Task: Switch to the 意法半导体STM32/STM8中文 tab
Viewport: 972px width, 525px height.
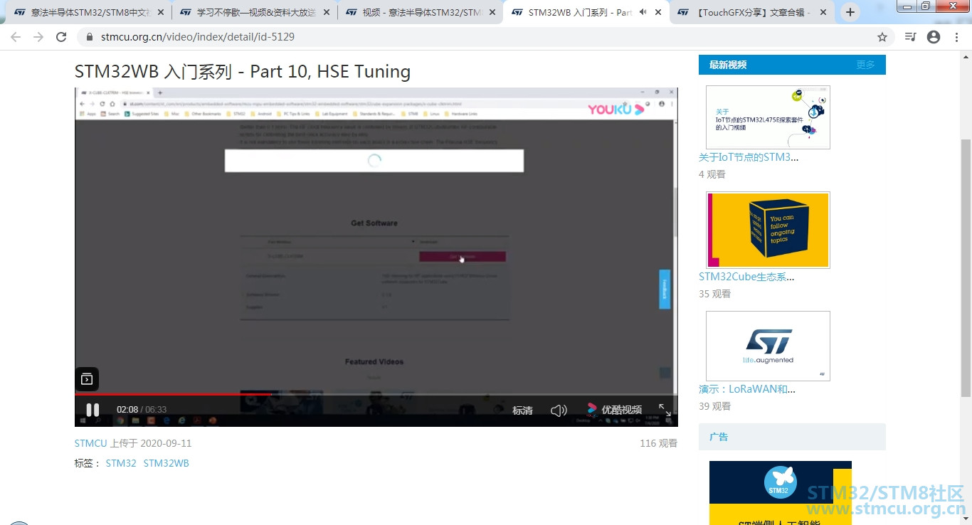Action: point(88,12)
